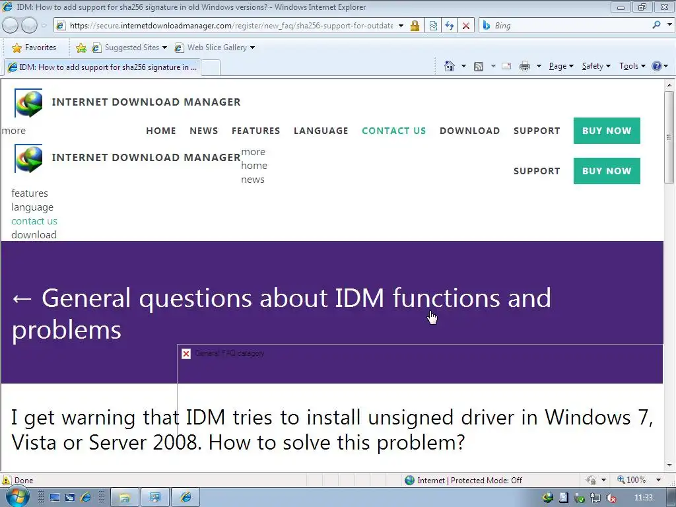Click the security lock icon in address bar
676x507 pixels.
[x=415, y=26]
